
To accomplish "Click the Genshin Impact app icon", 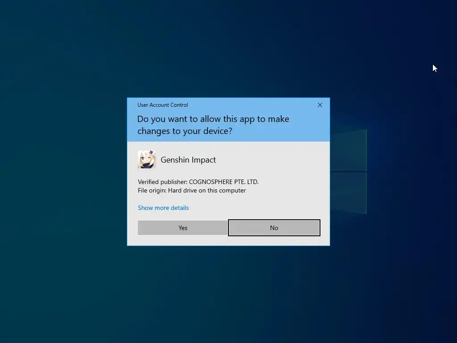I will point(147,159).
